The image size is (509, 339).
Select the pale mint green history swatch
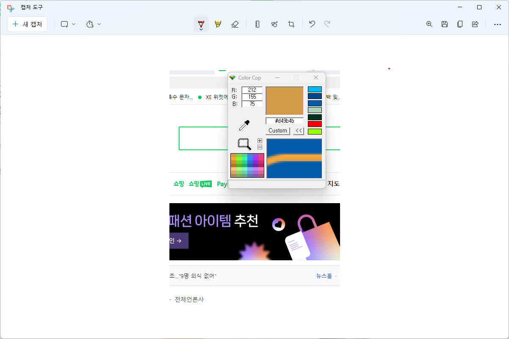tap(315, 110)
